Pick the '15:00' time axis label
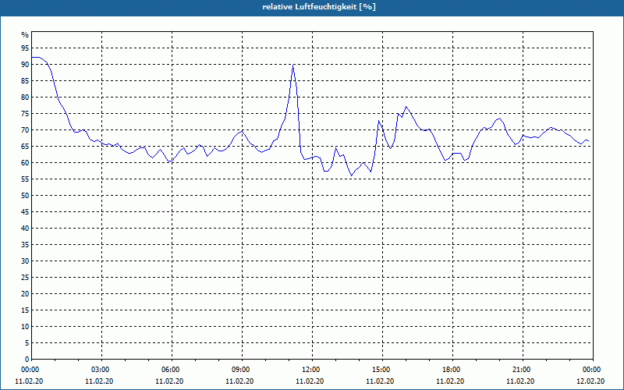Viewport: 624px width, 390px height. click(382, 370)
